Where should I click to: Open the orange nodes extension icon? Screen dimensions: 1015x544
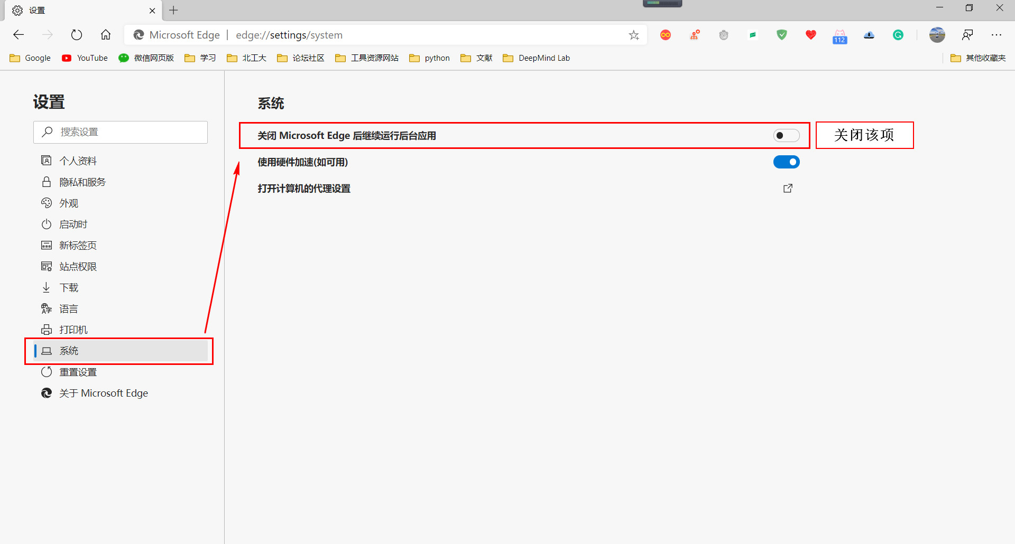(x=695, y=35)
